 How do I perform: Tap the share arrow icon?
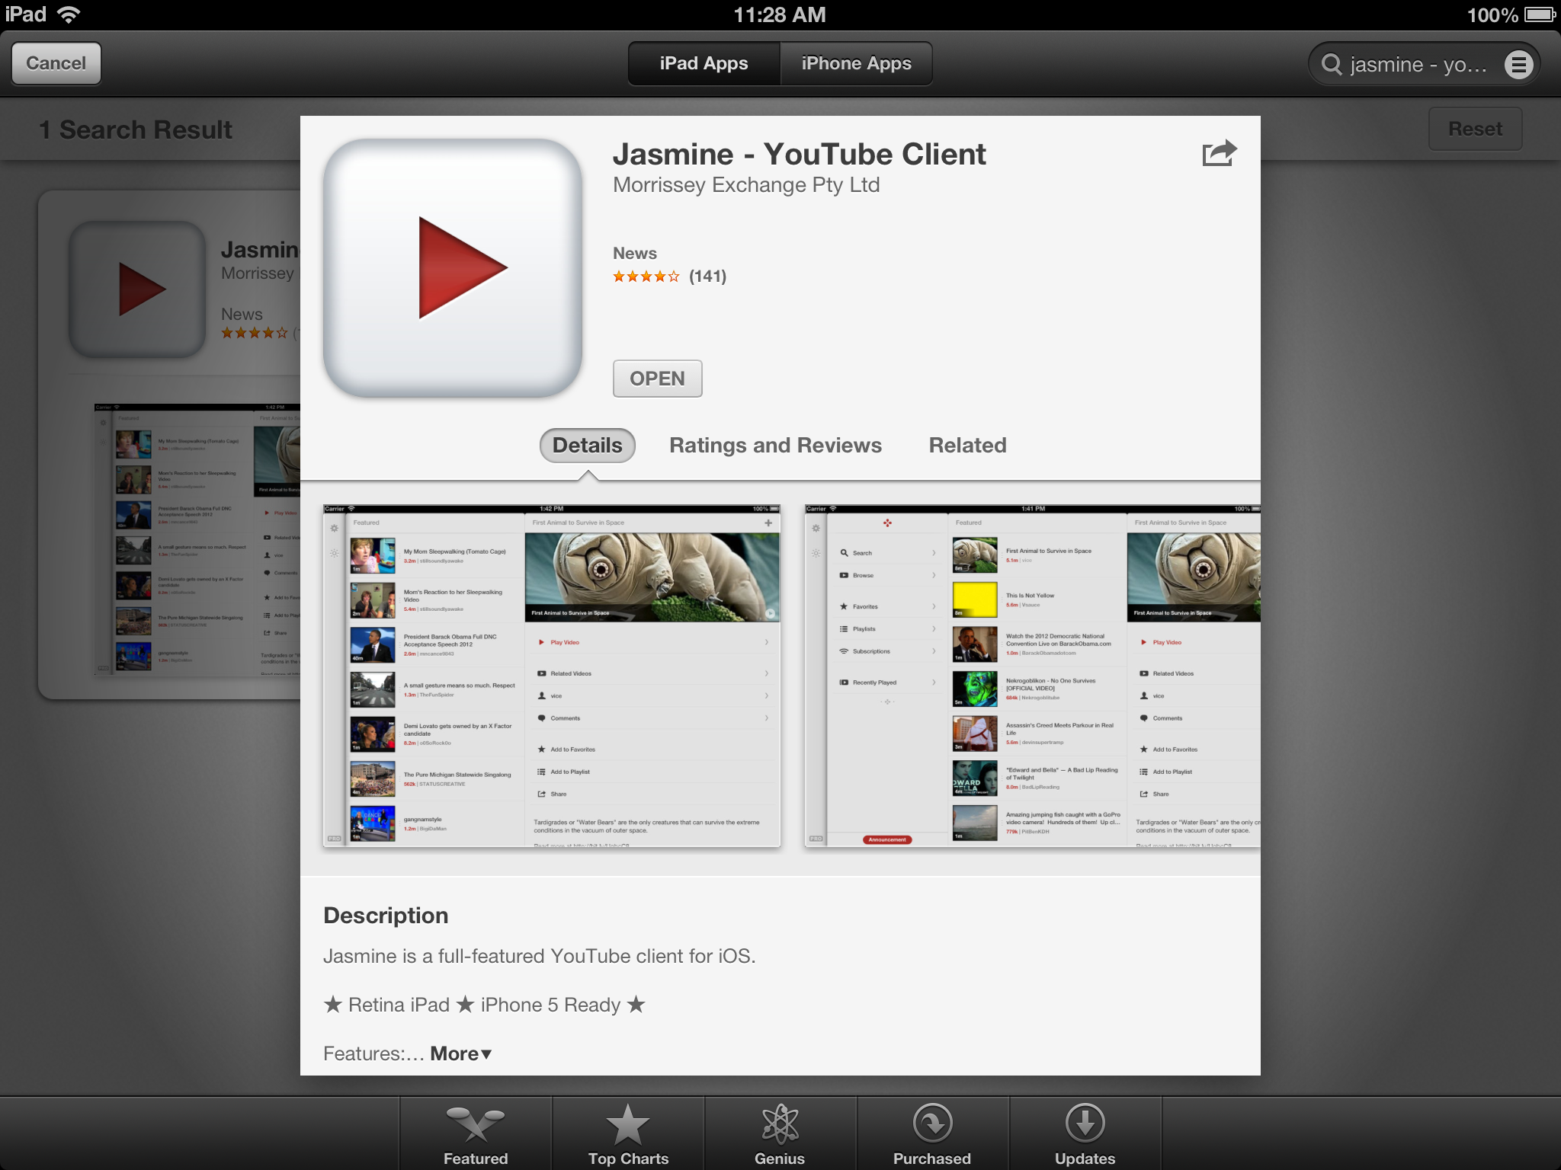[x=1219, y=153]
